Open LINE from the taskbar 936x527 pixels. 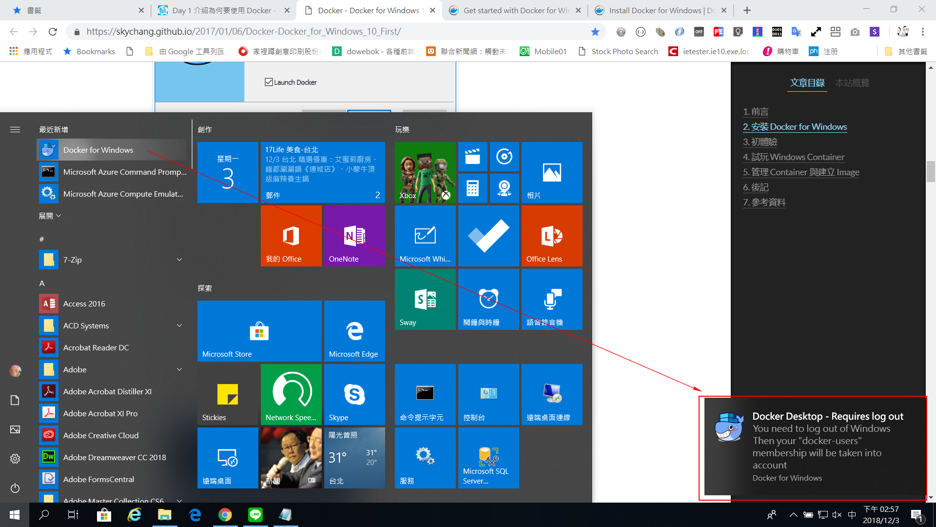[x=255, y=514]
